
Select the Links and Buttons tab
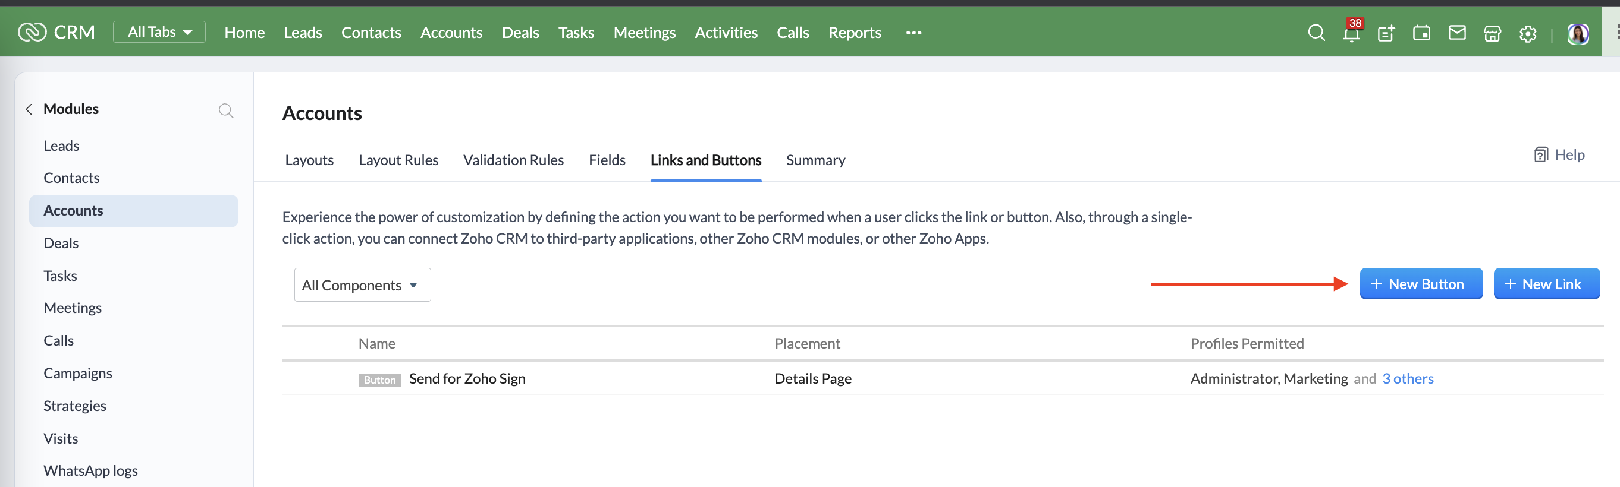tap(705, 160)
